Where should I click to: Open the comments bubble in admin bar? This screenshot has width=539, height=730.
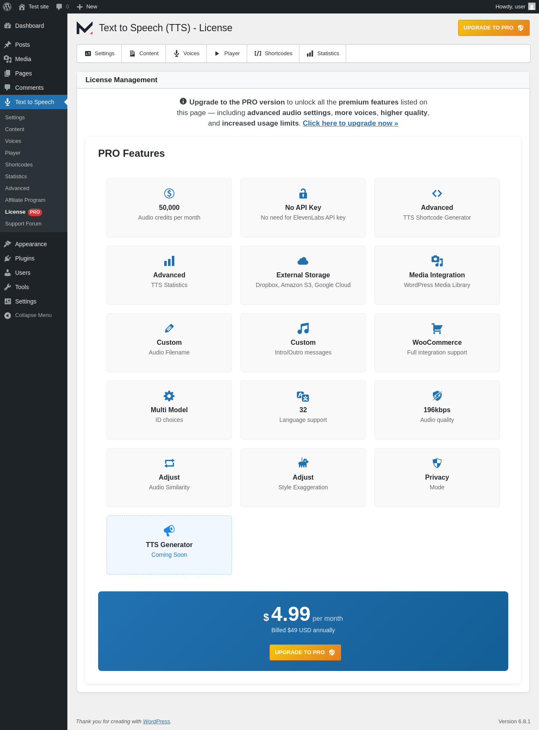62,7
